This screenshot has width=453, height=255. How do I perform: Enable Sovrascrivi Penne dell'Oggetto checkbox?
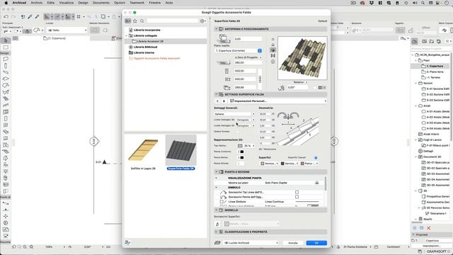(297, 197)
